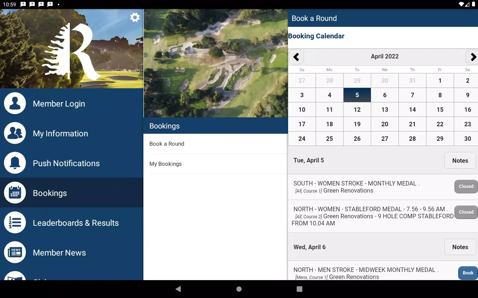
Task: Open settings via the gear icon
Action: [x=135, y=18]
